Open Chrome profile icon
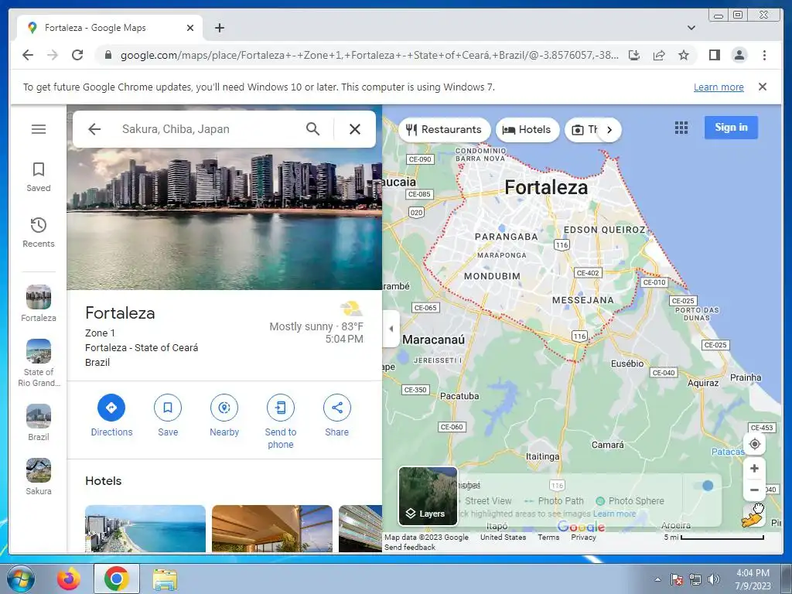792x594 pixels. pyautogui.click(x=739, y=55)
